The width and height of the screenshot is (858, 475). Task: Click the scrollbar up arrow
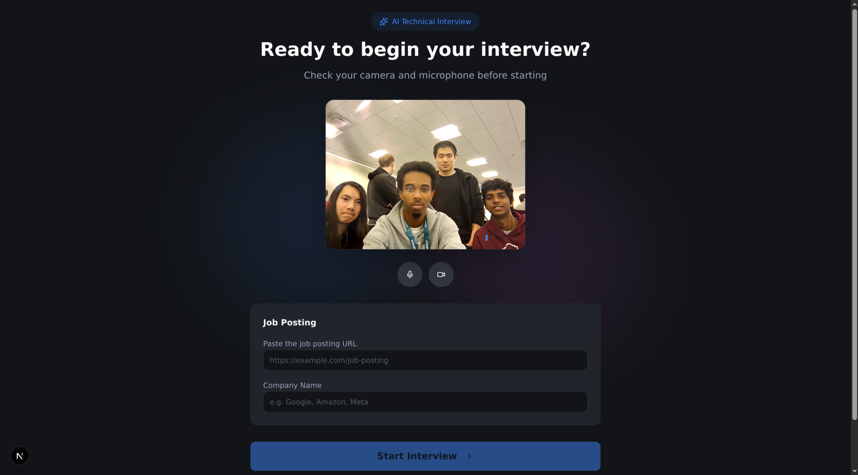click(x=854, y=4)
